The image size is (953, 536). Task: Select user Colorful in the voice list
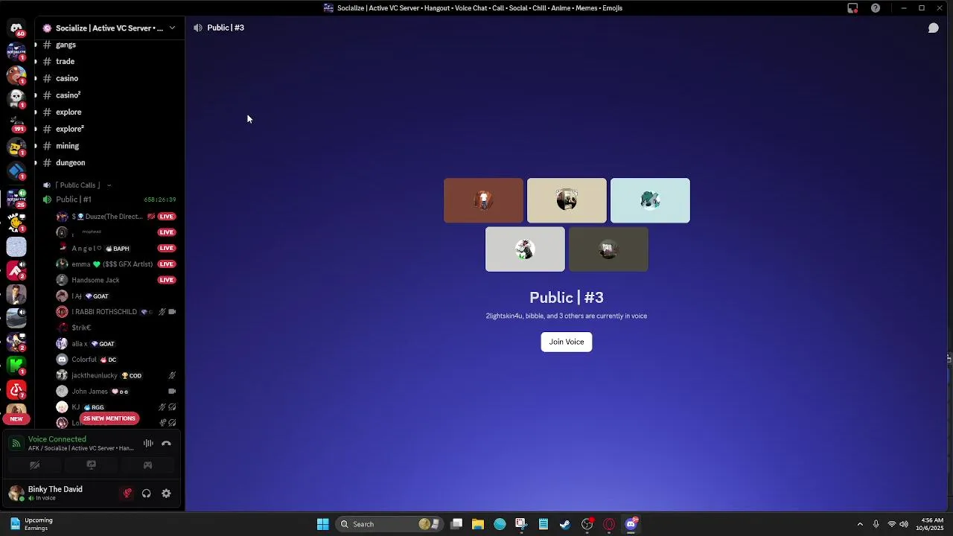click(116, 360)
